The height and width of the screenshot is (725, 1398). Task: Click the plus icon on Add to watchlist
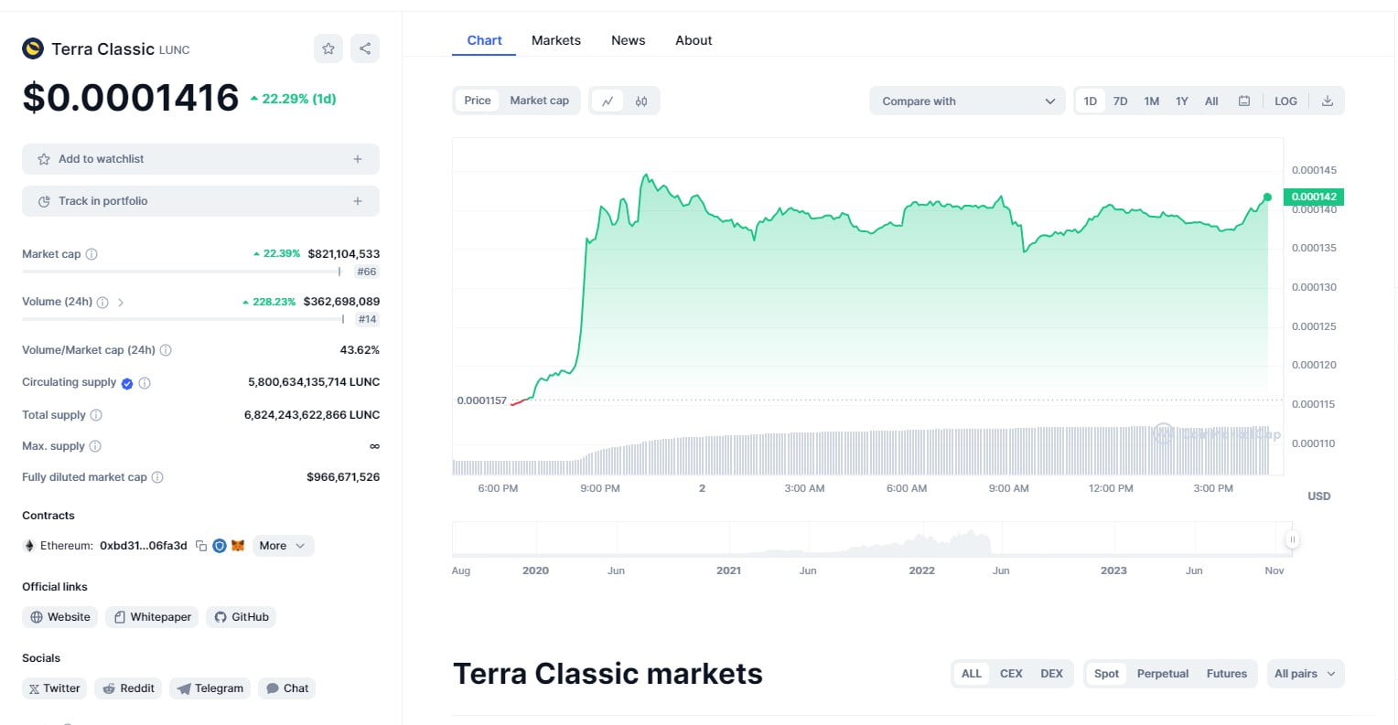pos(358,159)
